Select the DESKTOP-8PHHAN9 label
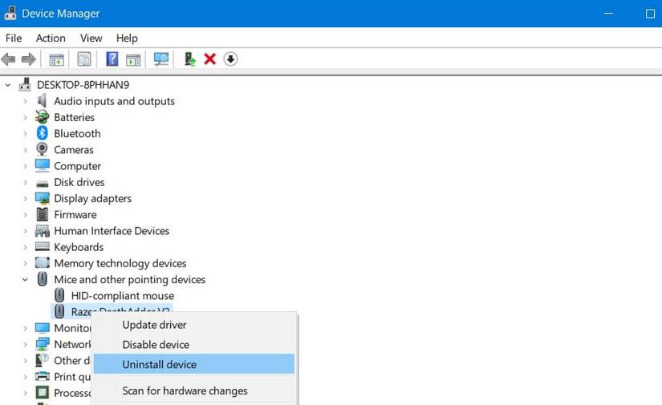Viewport: 662px width, 405px height. click(83, 85)
